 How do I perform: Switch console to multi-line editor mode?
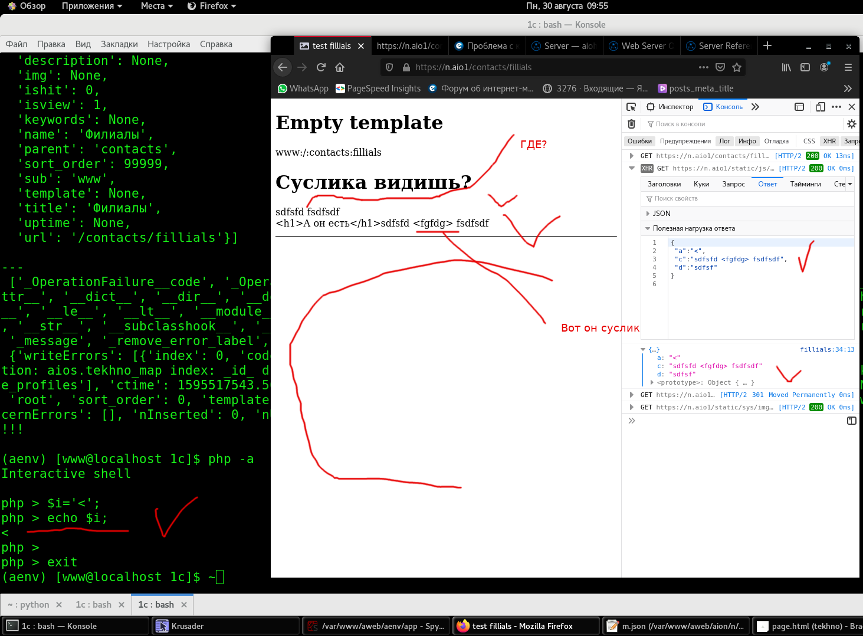(x=852, y=421)
